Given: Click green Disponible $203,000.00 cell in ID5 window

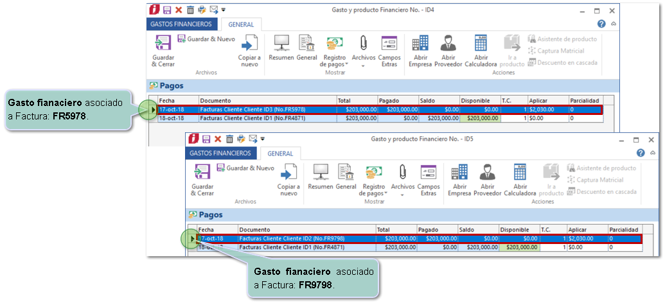Looking at the screenshot, I should point(520,247).
